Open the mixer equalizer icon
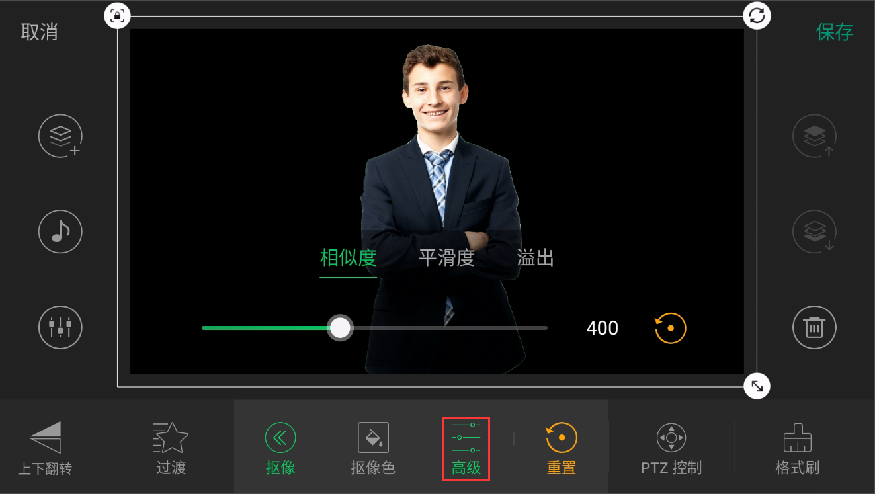Image resolution: width=875 pixels, height=494 pixels. coord(60,327)
